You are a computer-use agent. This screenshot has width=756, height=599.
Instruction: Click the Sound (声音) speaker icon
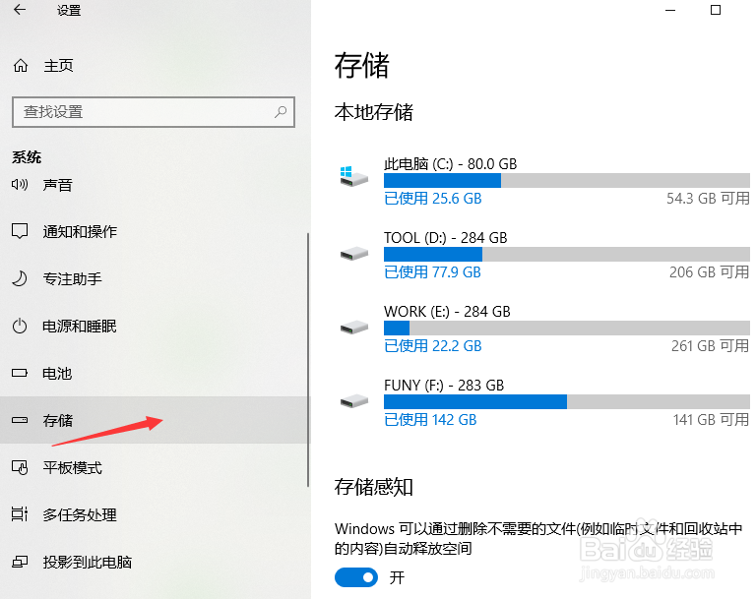point(20,184)
